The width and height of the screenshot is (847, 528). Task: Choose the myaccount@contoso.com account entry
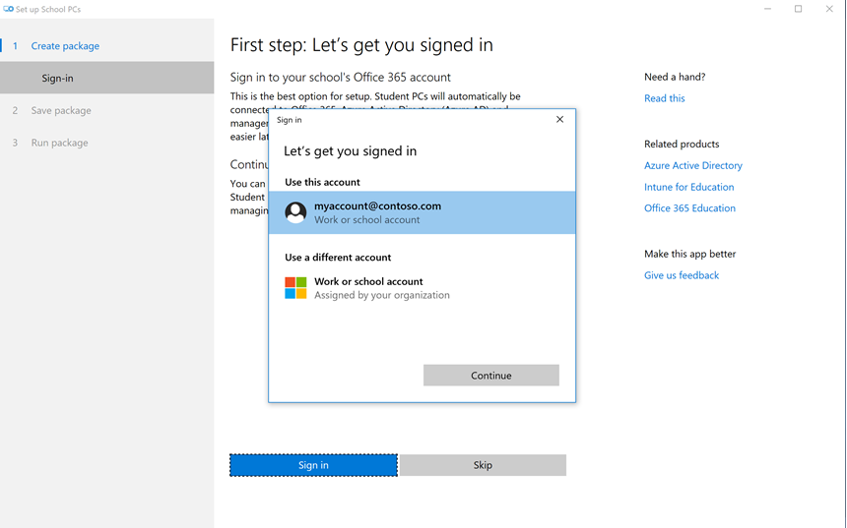point(422,212)
